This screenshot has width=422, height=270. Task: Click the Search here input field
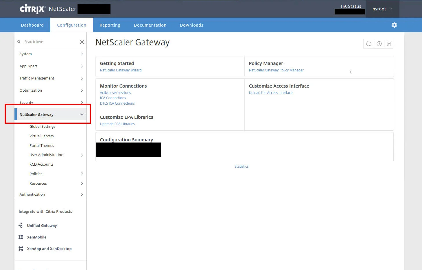(x=51, y=42)
